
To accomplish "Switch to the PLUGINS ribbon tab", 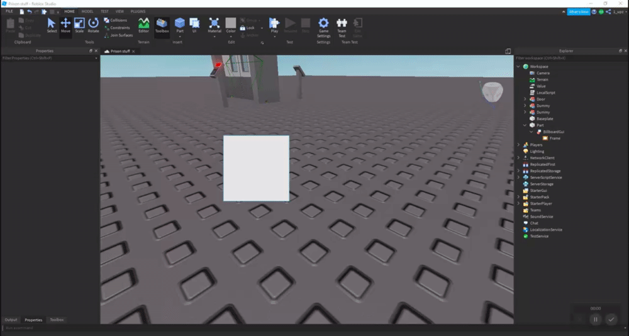I will [x=138, y=12].
